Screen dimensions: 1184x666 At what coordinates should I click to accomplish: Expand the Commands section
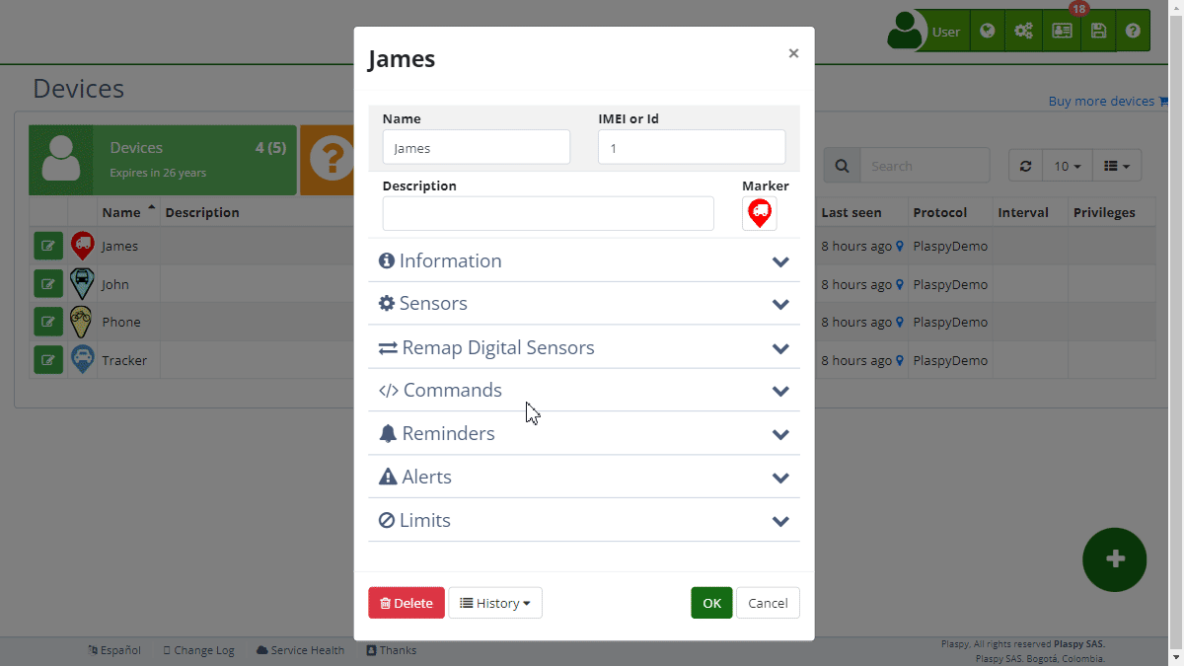pyautogui.click(x=583, y=391)
